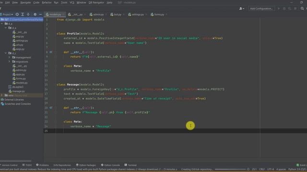Expand the migrations folder

point(9,62)
